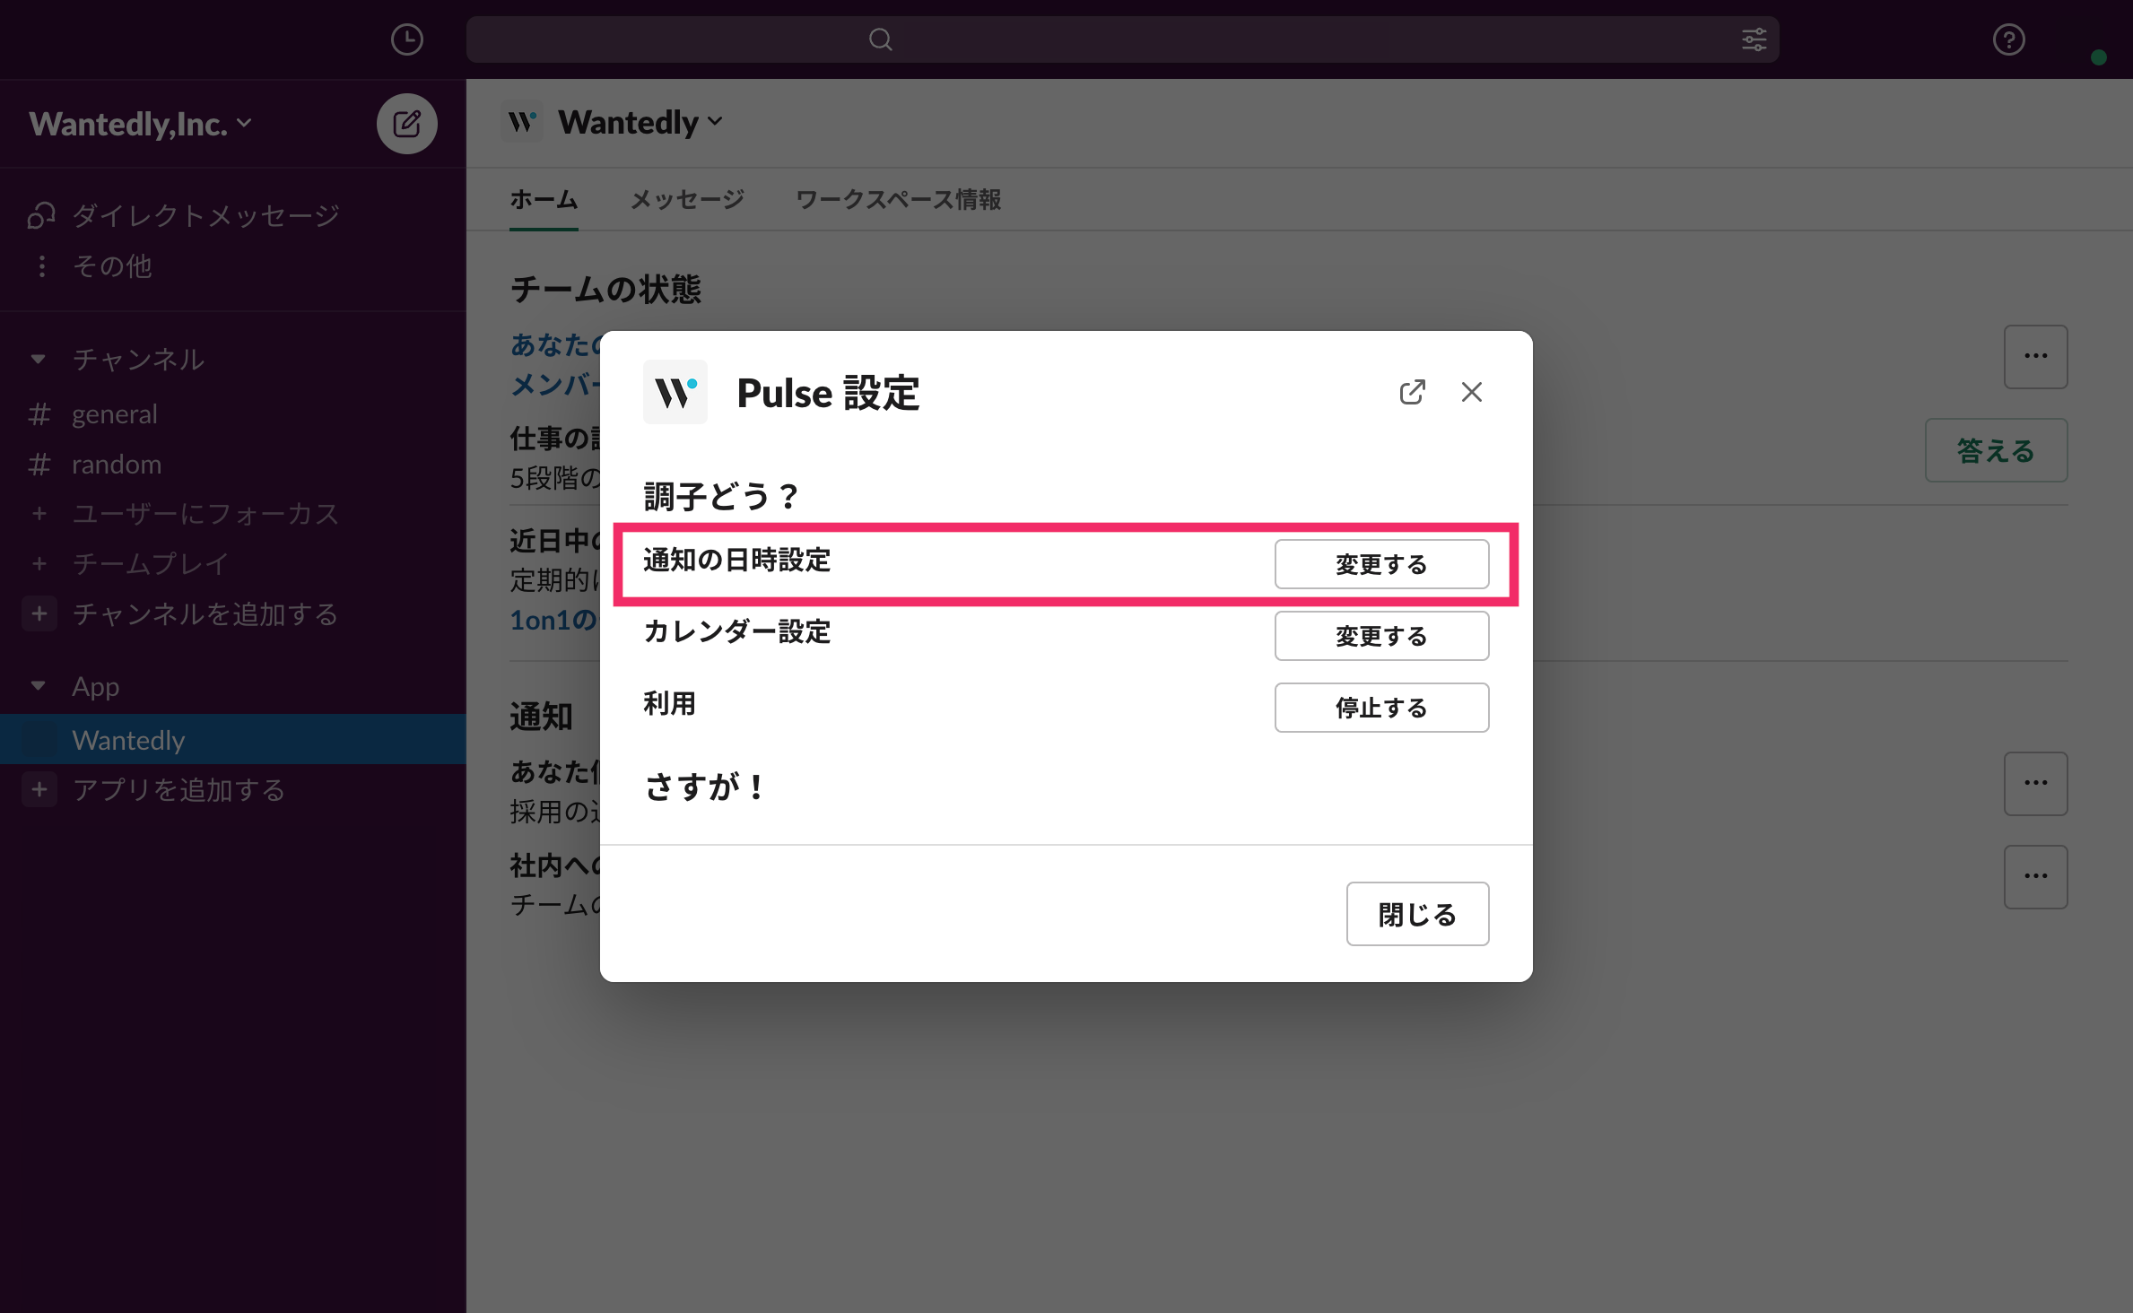This screenshot has width=2133, height=1313.
Task: Open the random channel
Action: [x=117, y=464]
